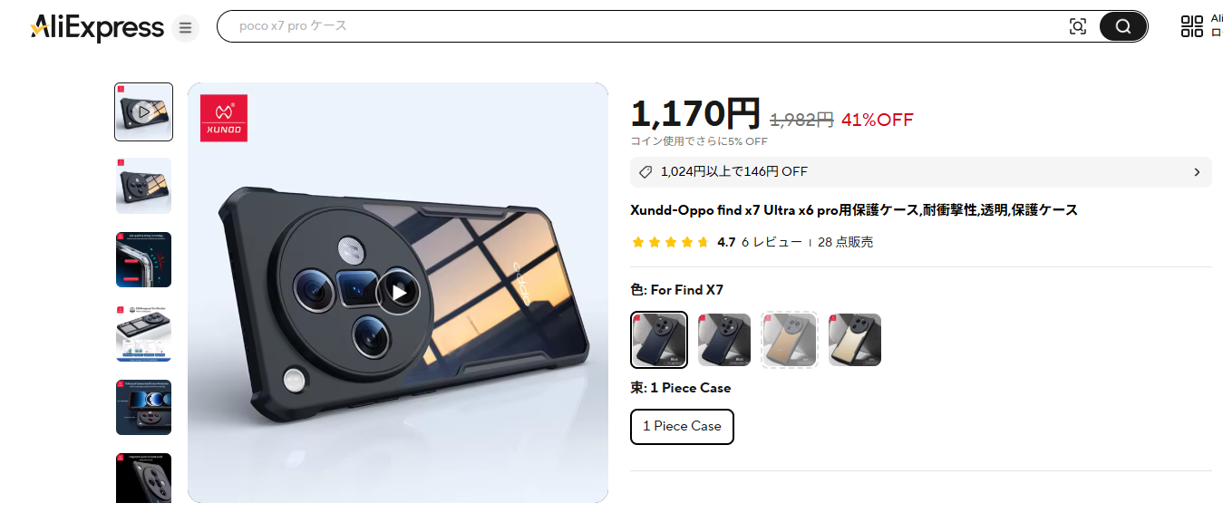
Task: Click the black magnifier search button
Action: click(x=1123, y=26)
